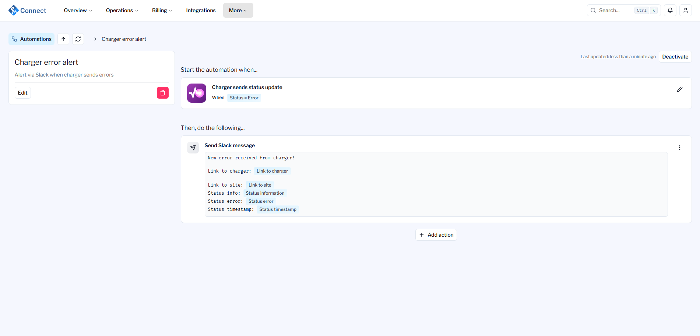
Task: Expand the Overview dropdown menu
Action: click(x=78, y=10)
